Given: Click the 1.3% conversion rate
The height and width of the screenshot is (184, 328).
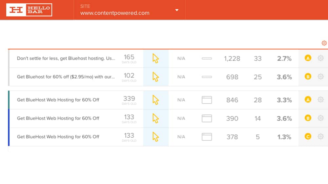Looking at the screenshot, I should [284, 137].
